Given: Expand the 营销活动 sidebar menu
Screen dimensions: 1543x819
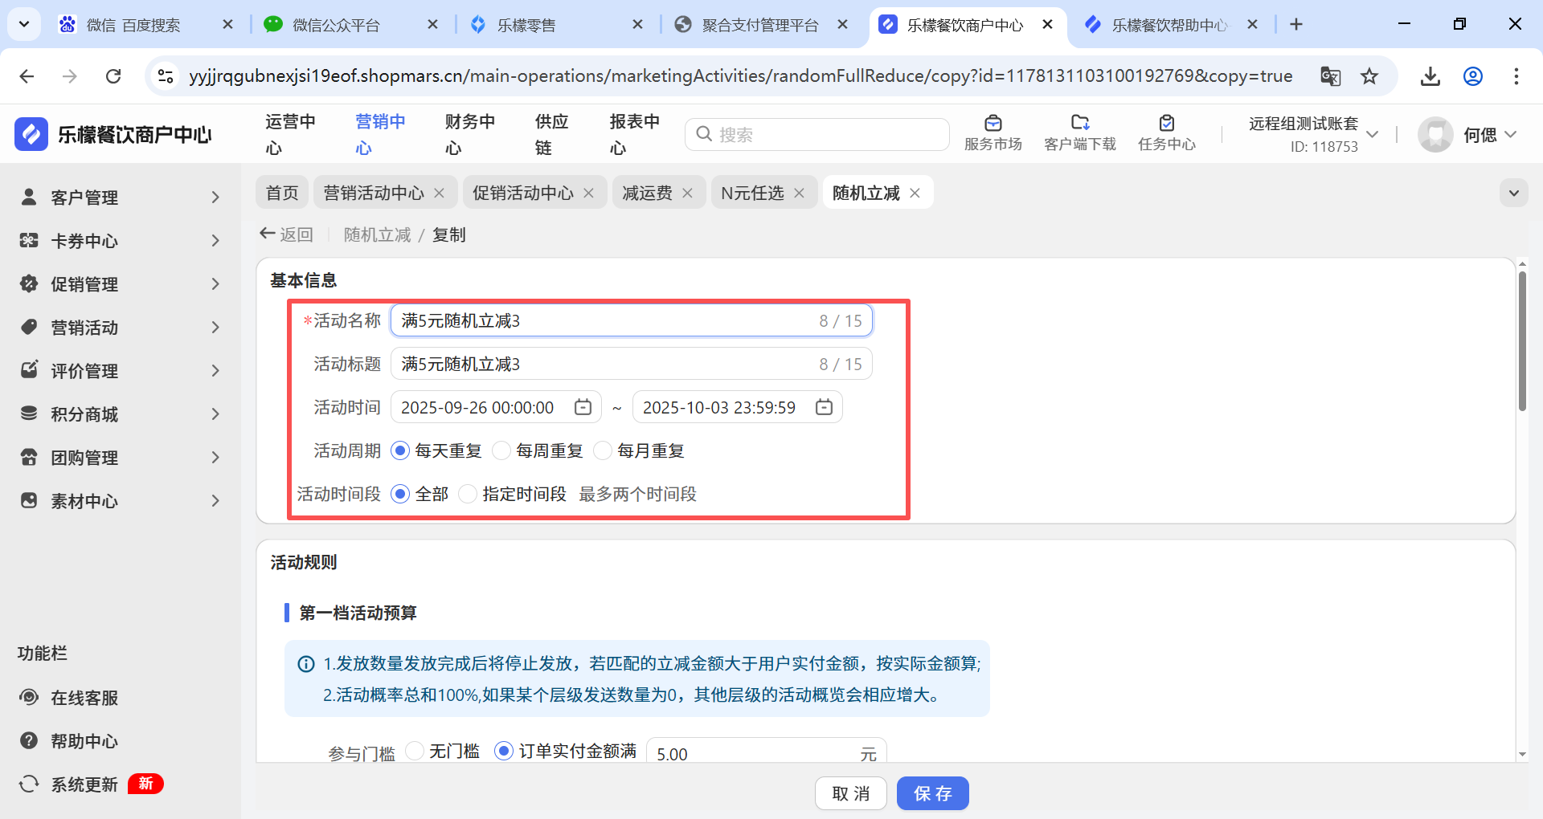Looking at the screenshot, I should point(120,327).
